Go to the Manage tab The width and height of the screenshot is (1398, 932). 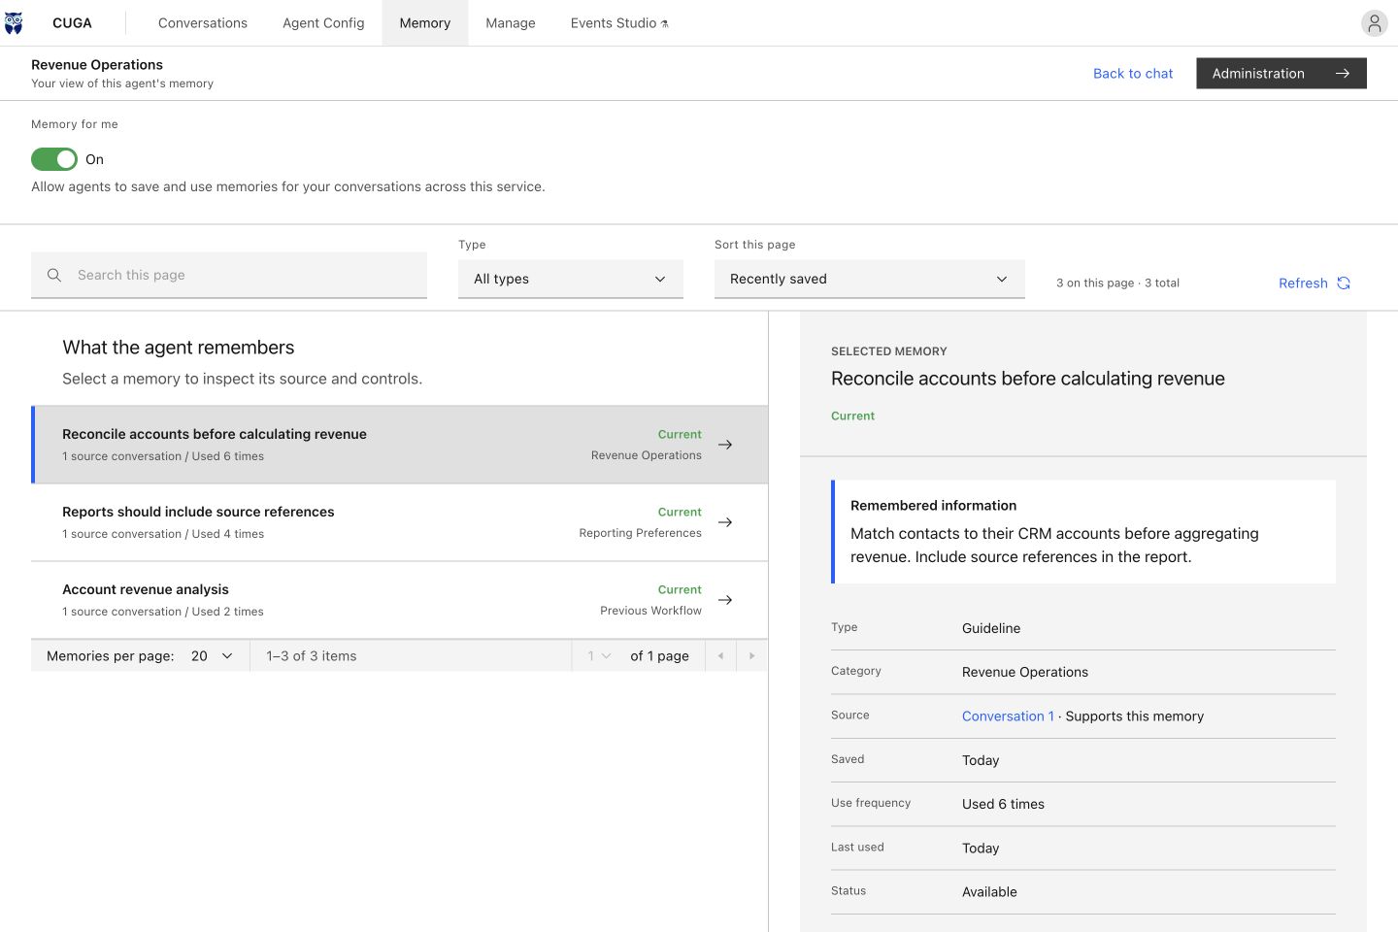[x=511, y=23]
